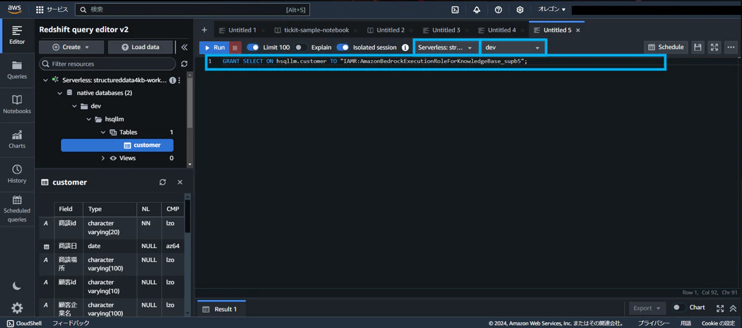742x328 pixels.
Task: Add a new editor tab with plus
Action: click(x=205, y=30)
